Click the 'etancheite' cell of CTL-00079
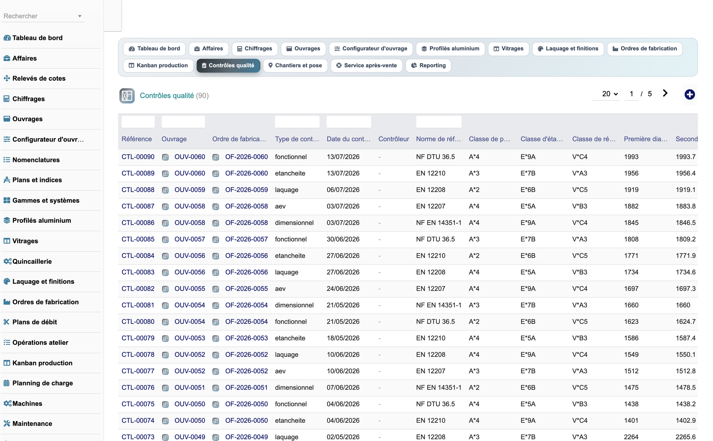This screenshot has height=441, width=713. click(290, 338)
